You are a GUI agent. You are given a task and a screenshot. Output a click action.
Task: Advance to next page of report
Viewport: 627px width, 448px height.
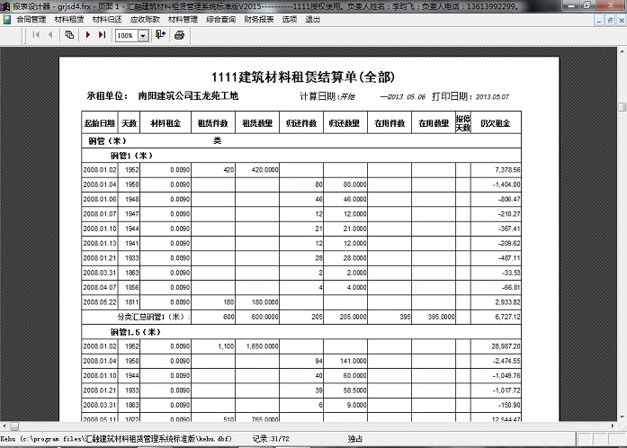88,35
